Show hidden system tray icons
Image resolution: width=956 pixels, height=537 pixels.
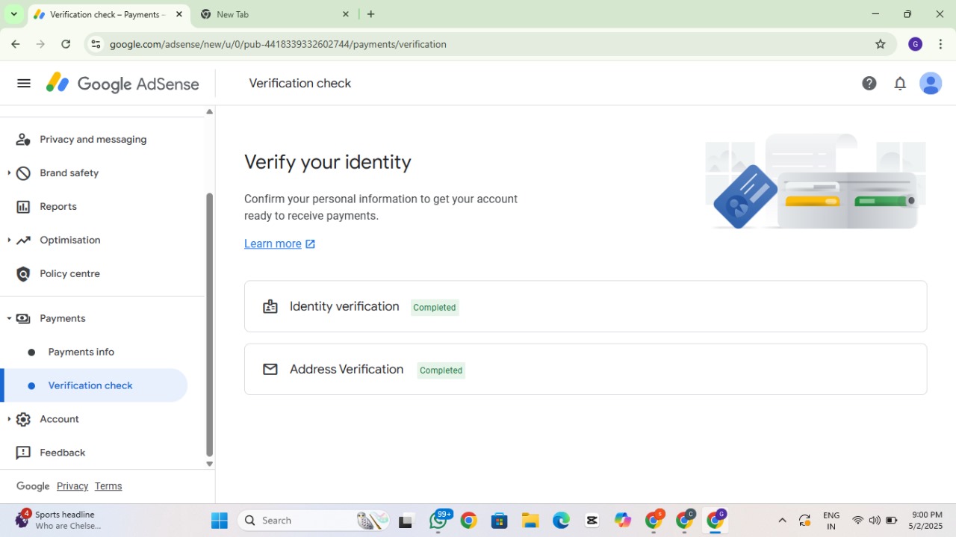point(782,521)
